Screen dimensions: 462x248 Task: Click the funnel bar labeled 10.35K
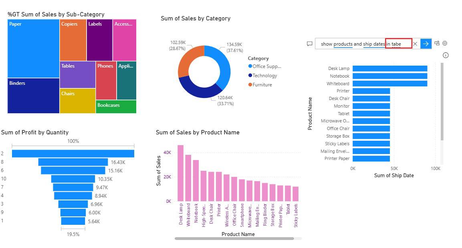[73, 179]
